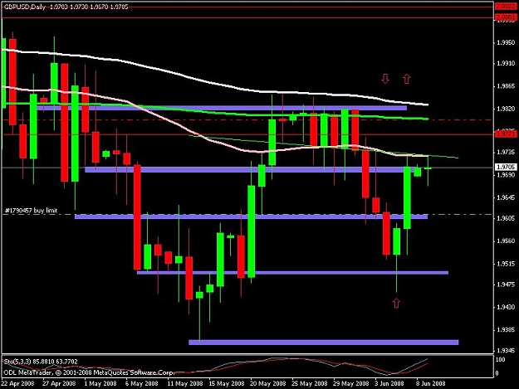Screen dimensions: 519x389
Task: Select the '#1790457 buy limit' order label
Action: 32,210
